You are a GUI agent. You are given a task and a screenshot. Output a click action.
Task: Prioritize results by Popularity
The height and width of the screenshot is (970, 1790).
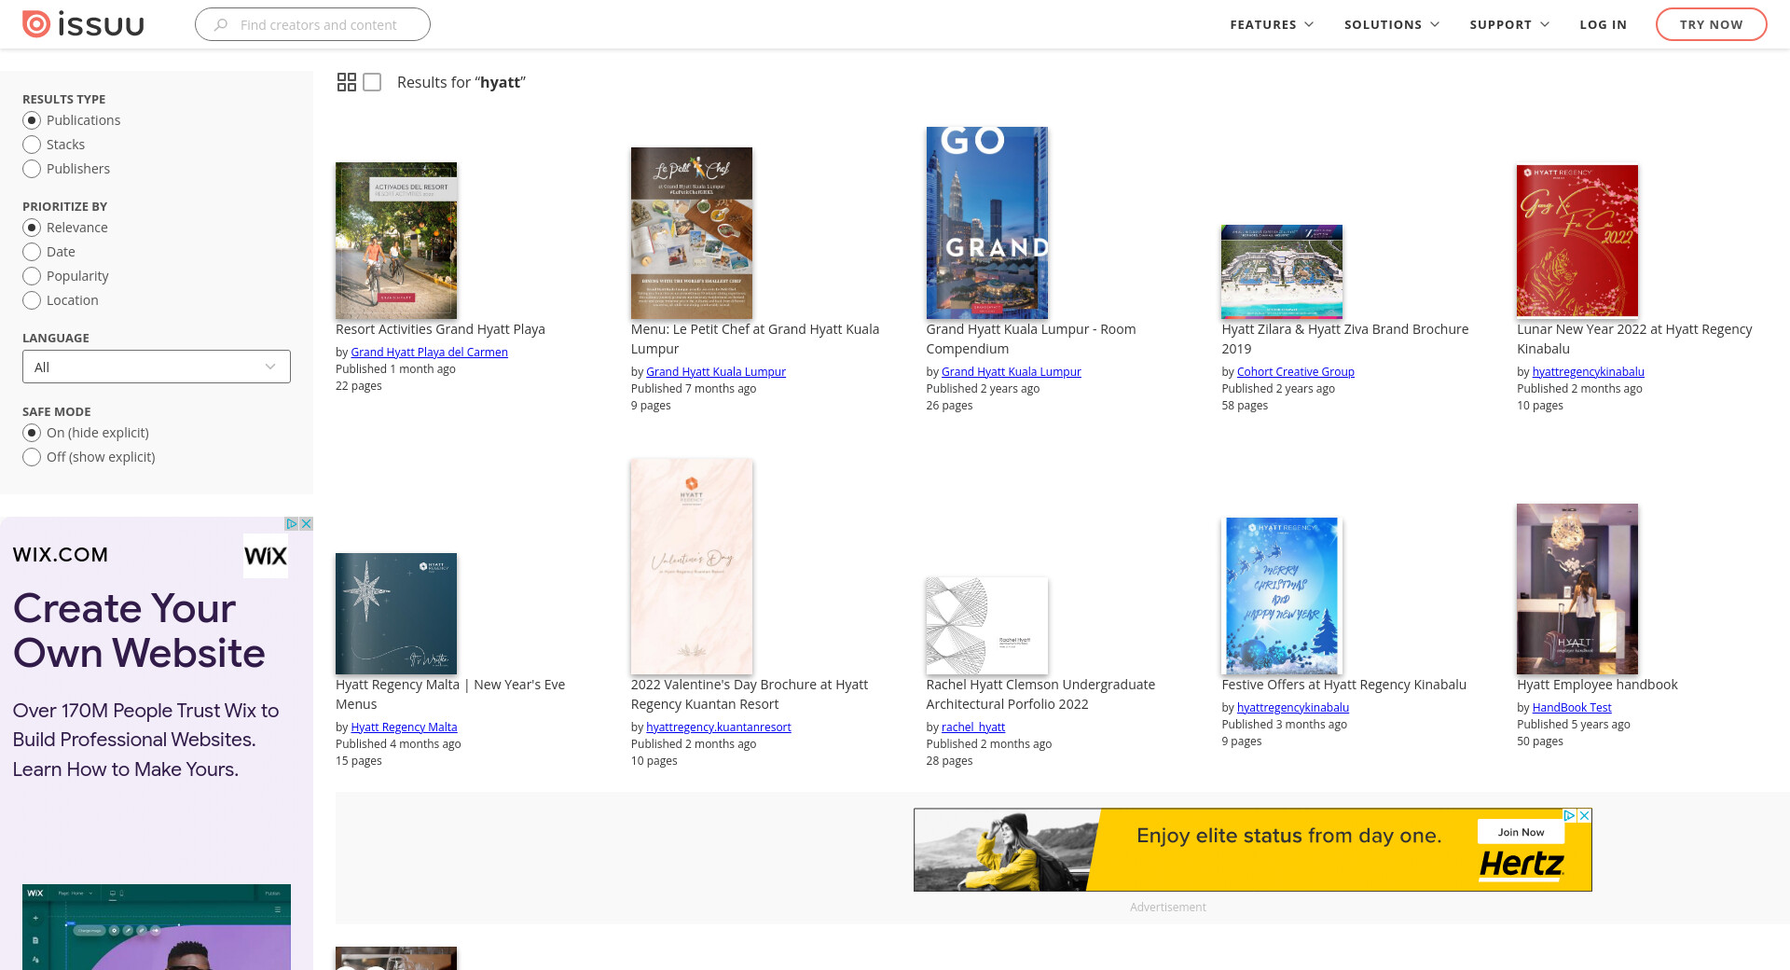(32, 276)
